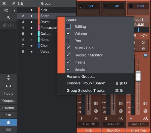
Task: Detach the mixer with arrow icon
Action: click(13, 4)
